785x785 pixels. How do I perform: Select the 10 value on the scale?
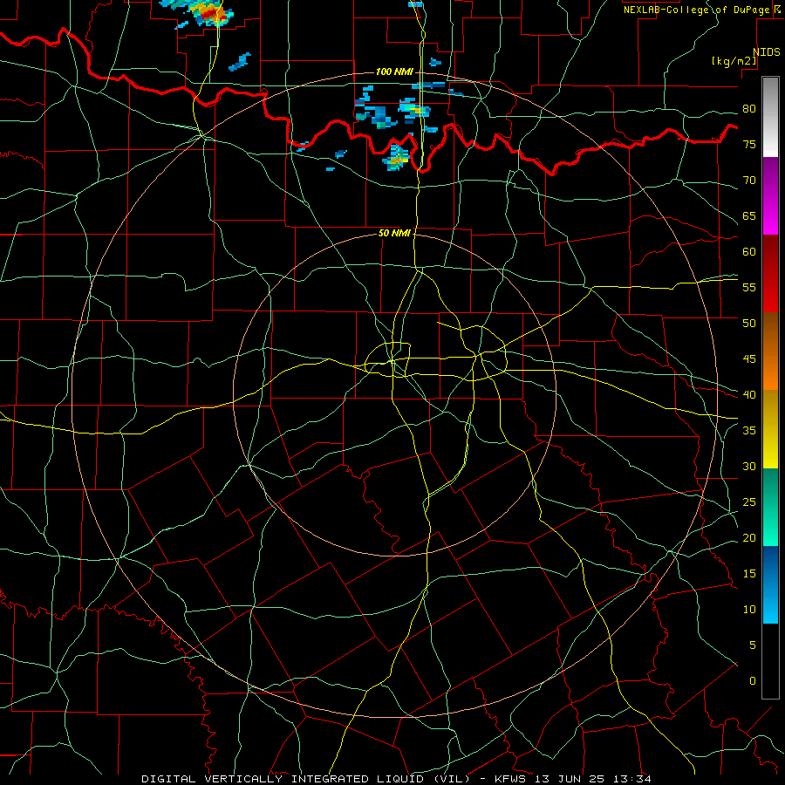coord(749,610)
